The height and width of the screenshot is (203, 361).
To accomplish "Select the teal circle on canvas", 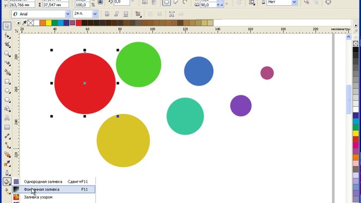I will coord(185,116).
